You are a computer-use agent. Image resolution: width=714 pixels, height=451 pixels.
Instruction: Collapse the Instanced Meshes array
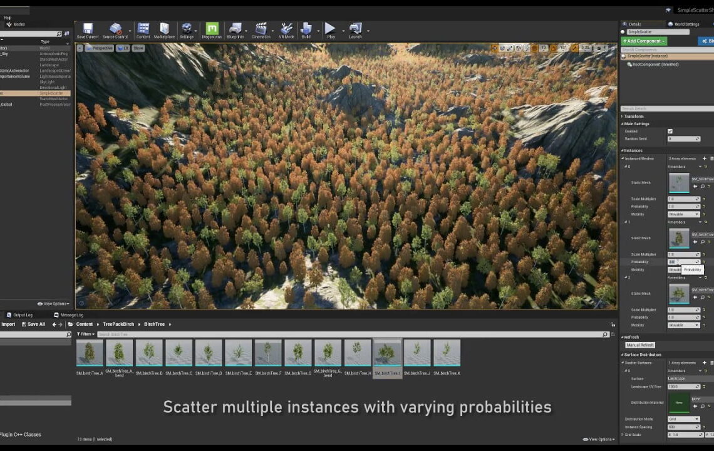click(622, 158)
